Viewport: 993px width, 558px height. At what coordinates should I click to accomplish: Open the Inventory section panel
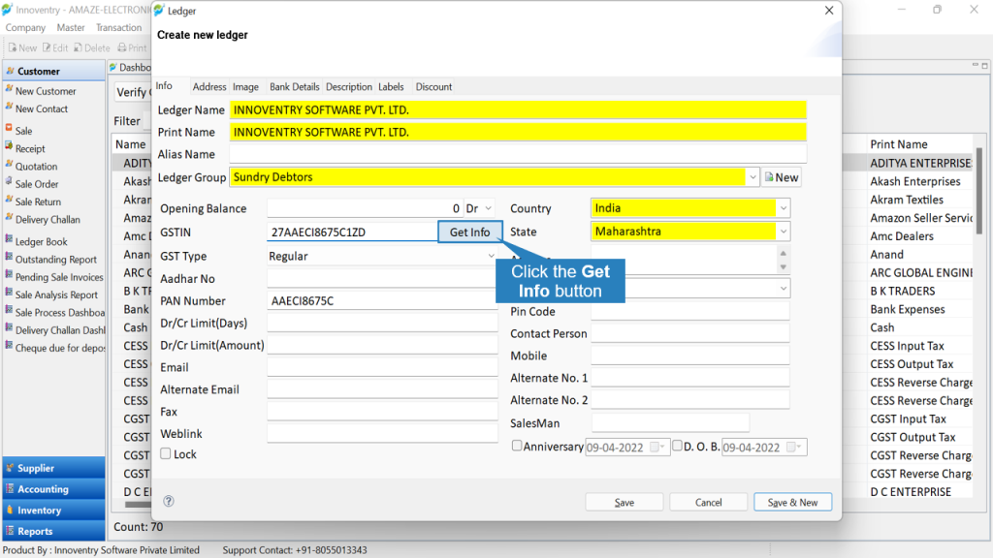click(54, 510)
